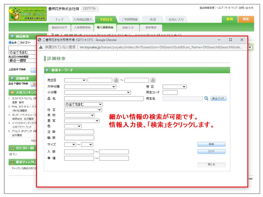Screen dimensions: 263x197
Task: Open the 自由入力 sub-tab
Action: 128,28
